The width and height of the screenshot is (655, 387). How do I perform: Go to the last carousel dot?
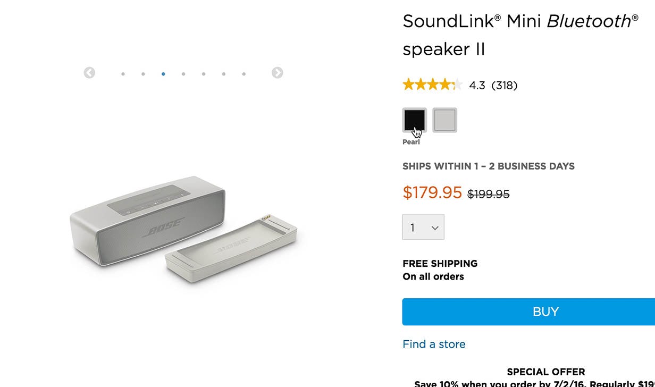(x=244, y=74)
